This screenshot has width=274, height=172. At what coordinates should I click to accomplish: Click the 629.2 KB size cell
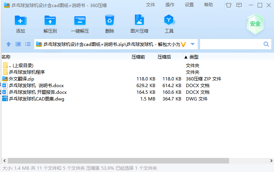[146, 86]
